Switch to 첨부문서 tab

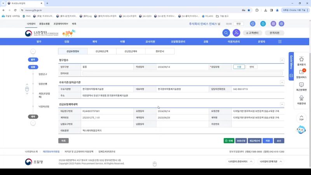click(x=160, y=51)
